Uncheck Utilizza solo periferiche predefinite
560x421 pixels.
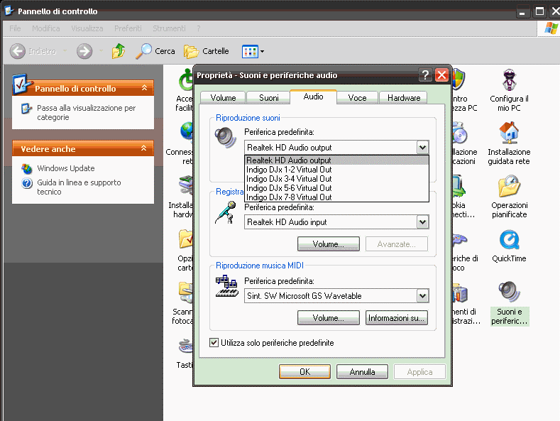coord(214,343)
